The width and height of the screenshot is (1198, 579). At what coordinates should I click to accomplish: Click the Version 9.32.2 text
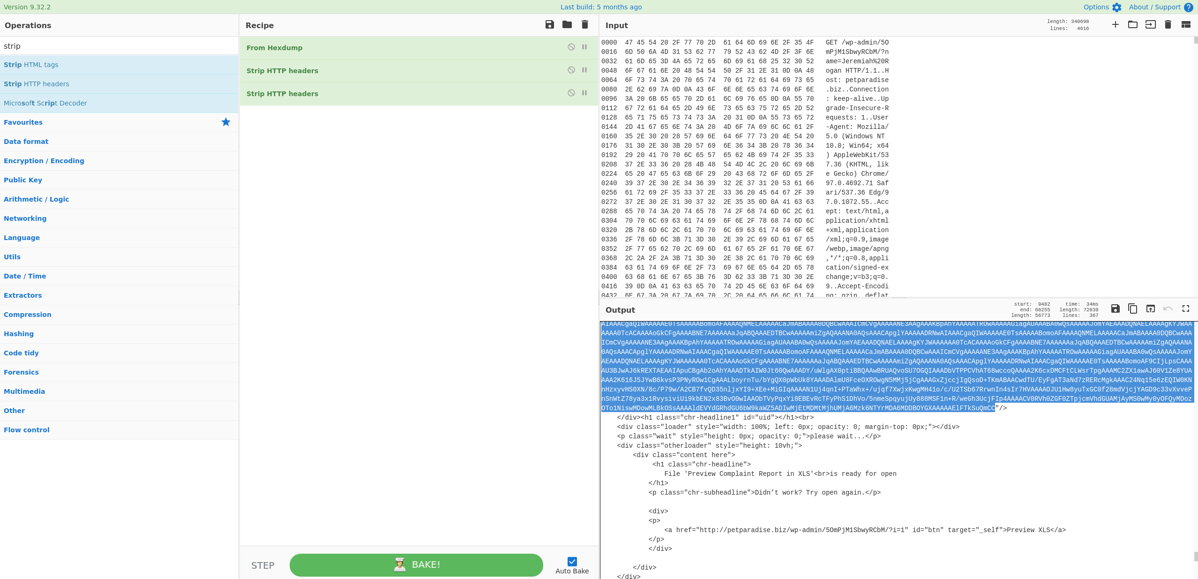(x=27, y=7)
